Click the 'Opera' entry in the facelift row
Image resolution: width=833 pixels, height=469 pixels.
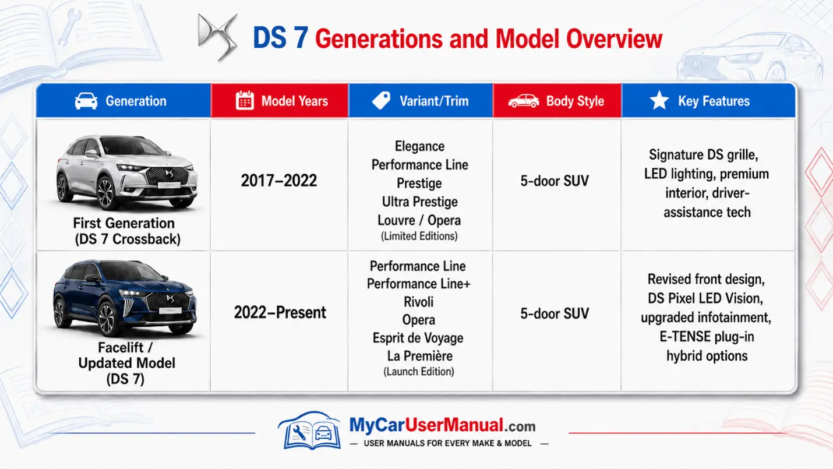pyautogui.click(x=419, y=320)
